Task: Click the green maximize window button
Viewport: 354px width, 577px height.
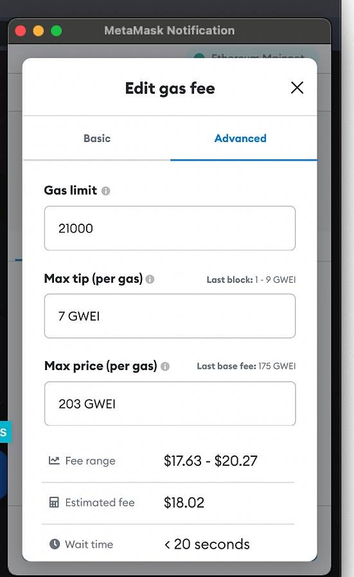Action: point(57,31)
